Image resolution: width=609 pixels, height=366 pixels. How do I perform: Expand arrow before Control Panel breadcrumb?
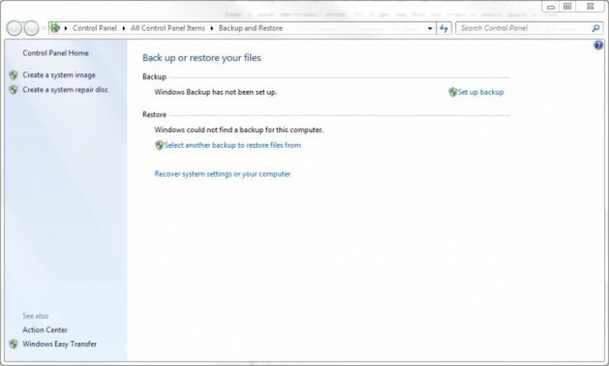tap(66, 28)
